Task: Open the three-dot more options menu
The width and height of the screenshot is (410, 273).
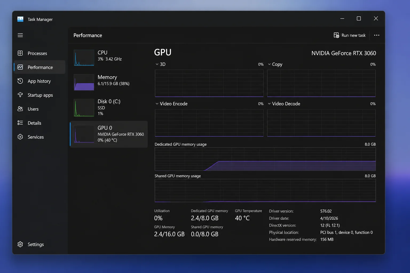Action: pyautogui.click(x=377, y=35)
